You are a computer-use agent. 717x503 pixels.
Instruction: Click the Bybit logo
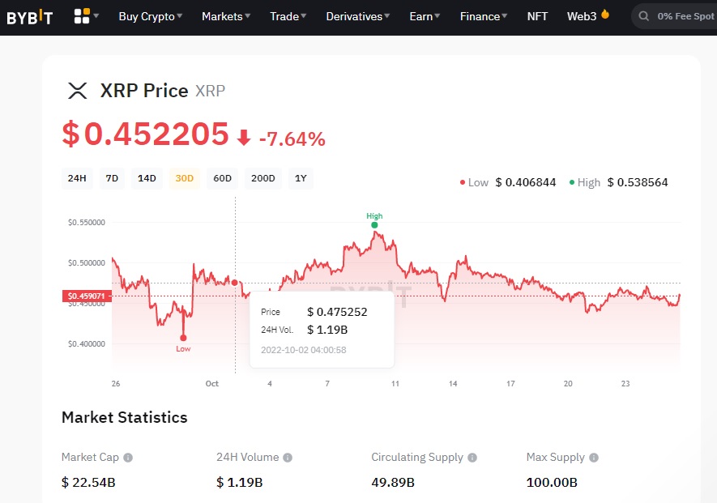[x=30, y=17]
